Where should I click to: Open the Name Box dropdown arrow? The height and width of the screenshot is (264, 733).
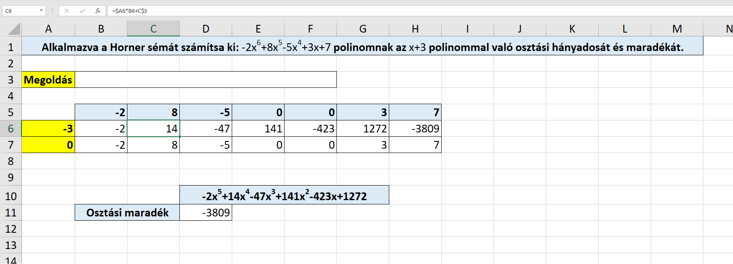[41, 11]
